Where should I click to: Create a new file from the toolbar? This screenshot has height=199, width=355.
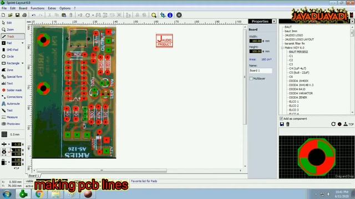pos(3,15)
